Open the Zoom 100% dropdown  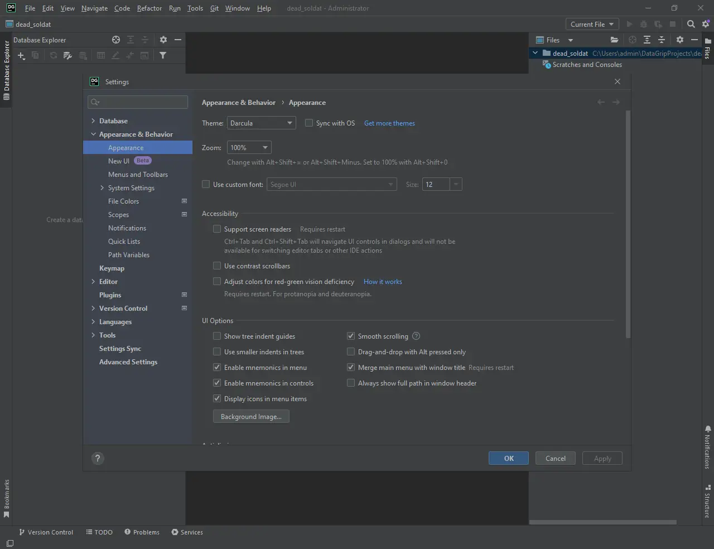pyautogui.click(x=249, y=147)
